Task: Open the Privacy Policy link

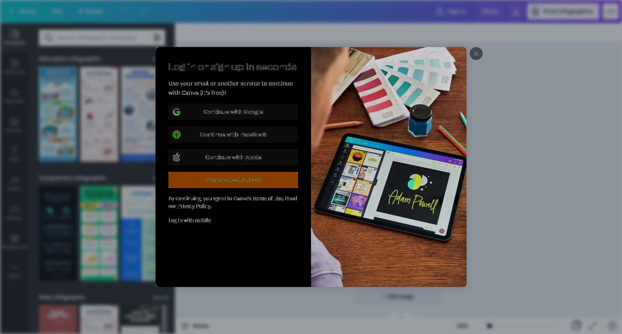Action: tap(194, 206)
